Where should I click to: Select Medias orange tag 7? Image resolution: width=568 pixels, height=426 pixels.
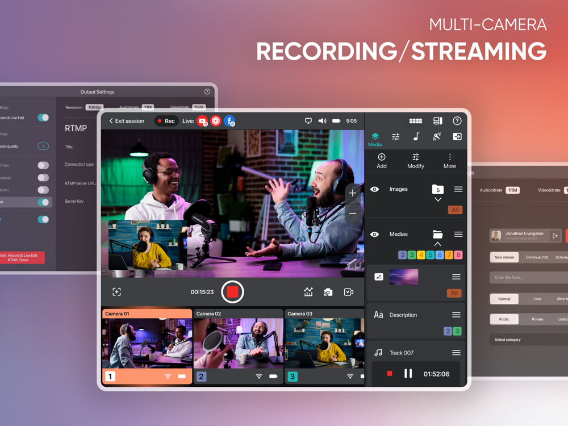[x=449, y=255]
